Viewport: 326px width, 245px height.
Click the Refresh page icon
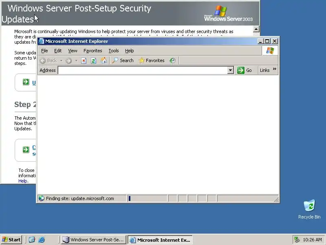94,60
